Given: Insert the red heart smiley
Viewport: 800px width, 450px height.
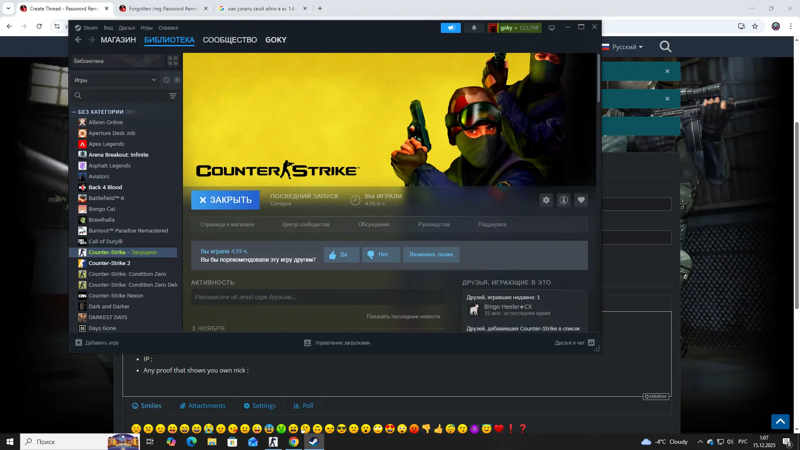Looking at the screenshot, I should [499, 428].
